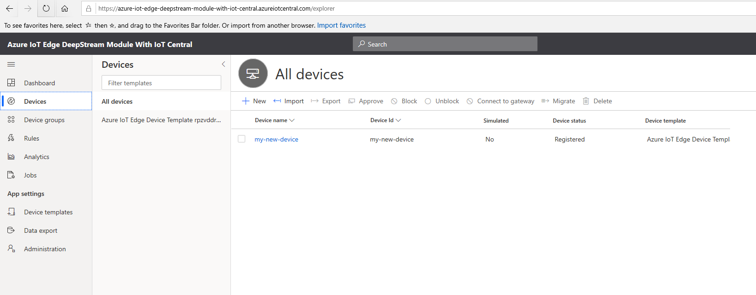Click the Device status column header

[569, 121]
